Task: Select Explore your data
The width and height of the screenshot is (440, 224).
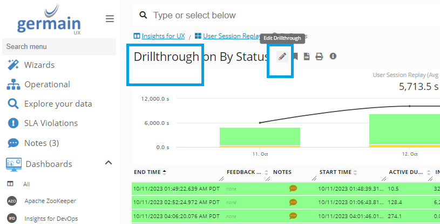Action: [58, 104]
